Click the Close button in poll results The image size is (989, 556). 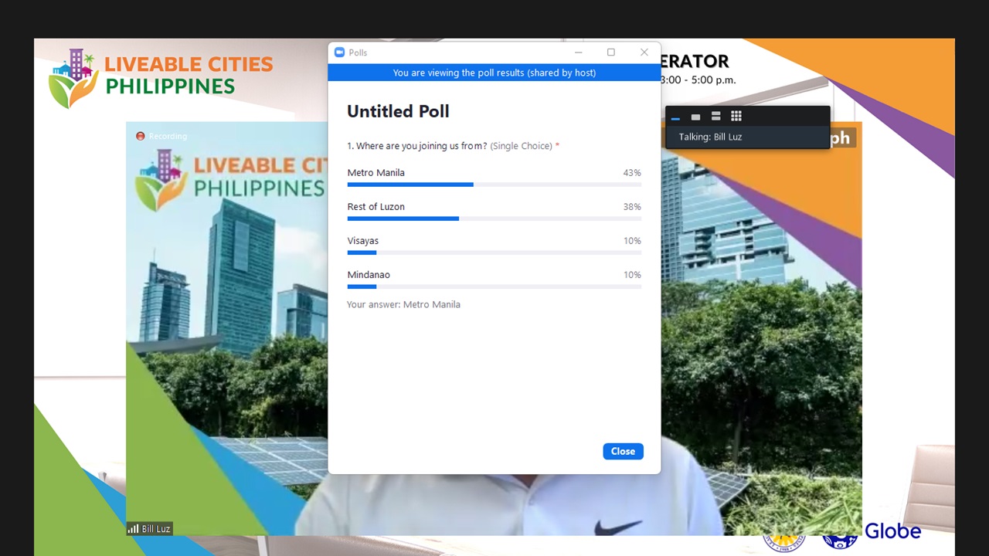coord(623,451)
